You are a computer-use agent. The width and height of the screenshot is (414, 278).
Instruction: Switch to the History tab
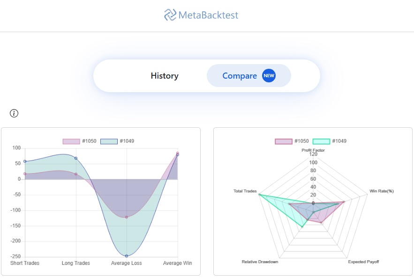tap(164, 75)
